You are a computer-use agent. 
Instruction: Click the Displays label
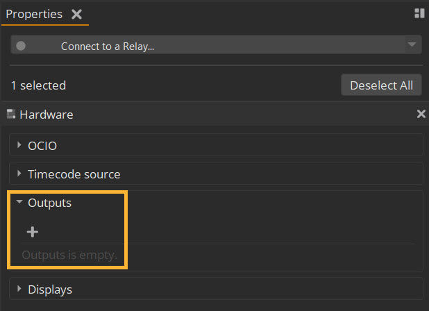click(x=50, y=289)
